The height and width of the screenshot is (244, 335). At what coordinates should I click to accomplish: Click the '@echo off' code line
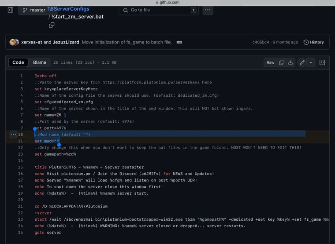pos(45,76)
